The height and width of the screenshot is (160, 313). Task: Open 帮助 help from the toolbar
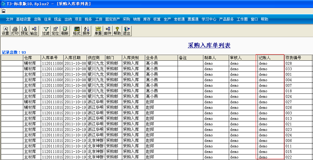(x=117, y=31)
